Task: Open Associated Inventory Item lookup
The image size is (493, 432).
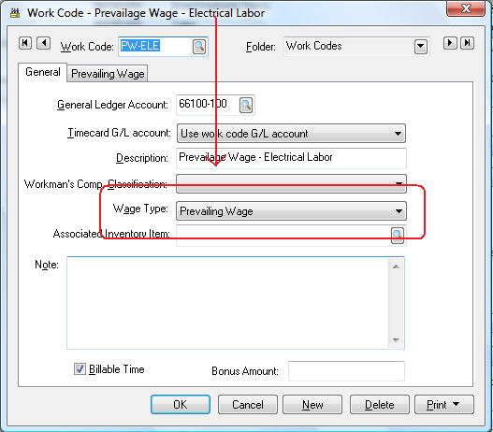Action: coord(397,236)
